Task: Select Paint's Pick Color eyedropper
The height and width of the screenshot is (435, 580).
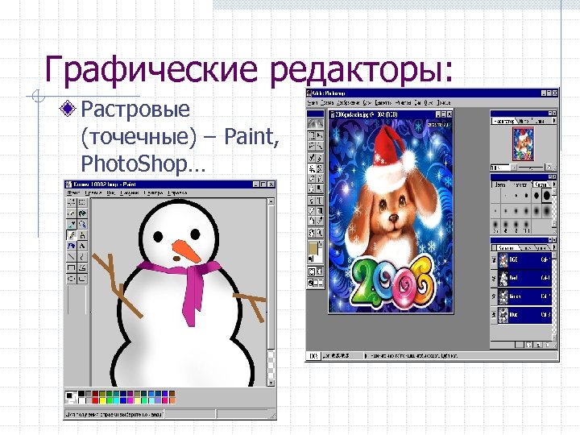Action: pyautogui.click(x=72, y=224)
